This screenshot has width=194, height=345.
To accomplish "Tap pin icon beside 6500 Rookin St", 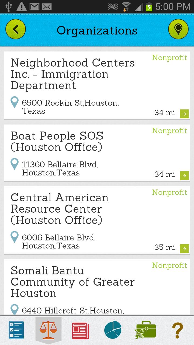I will click(15, 103).
